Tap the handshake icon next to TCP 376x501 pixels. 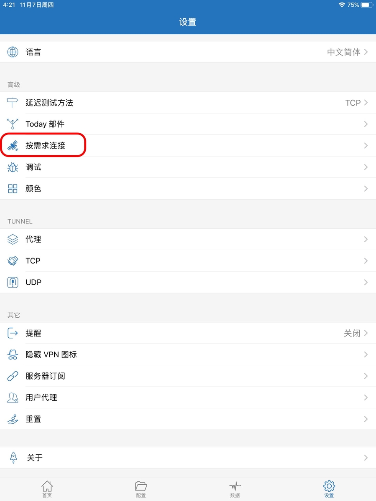pyautogui.click(x=13, y=261)
